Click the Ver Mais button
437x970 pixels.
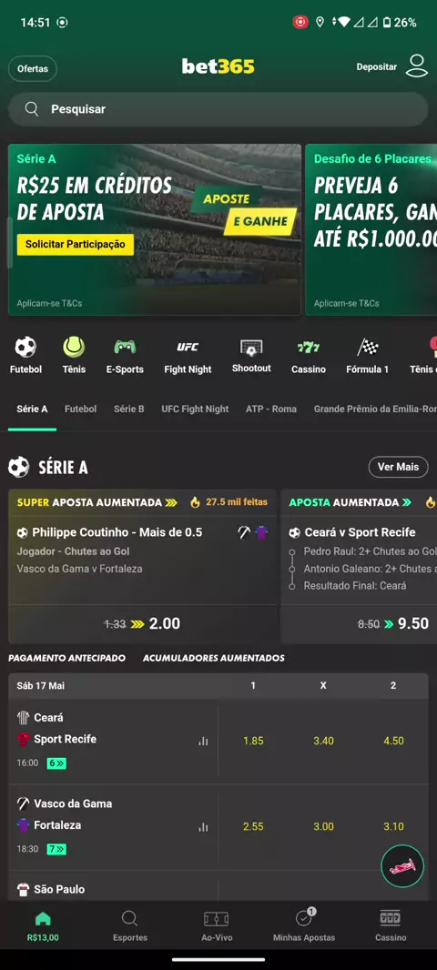(x=398, y=467)
